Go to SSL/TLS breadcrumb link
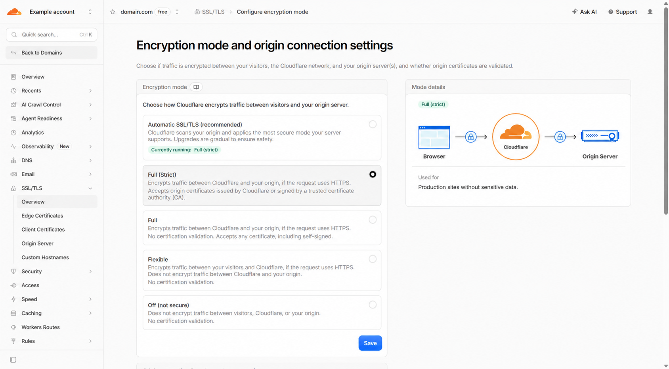Screen dimensions: 669x369 pyautogui.click(x=209, y=12)
